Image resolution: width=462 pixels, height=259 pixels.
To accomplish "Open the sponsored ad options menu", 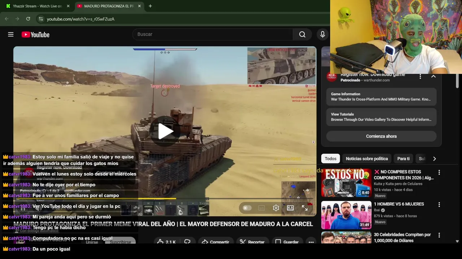I will (420, 76).
